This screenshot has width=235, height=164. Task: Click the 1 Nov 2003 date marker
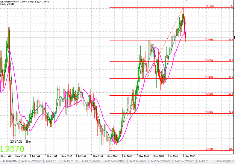click(x=143, y=156)
